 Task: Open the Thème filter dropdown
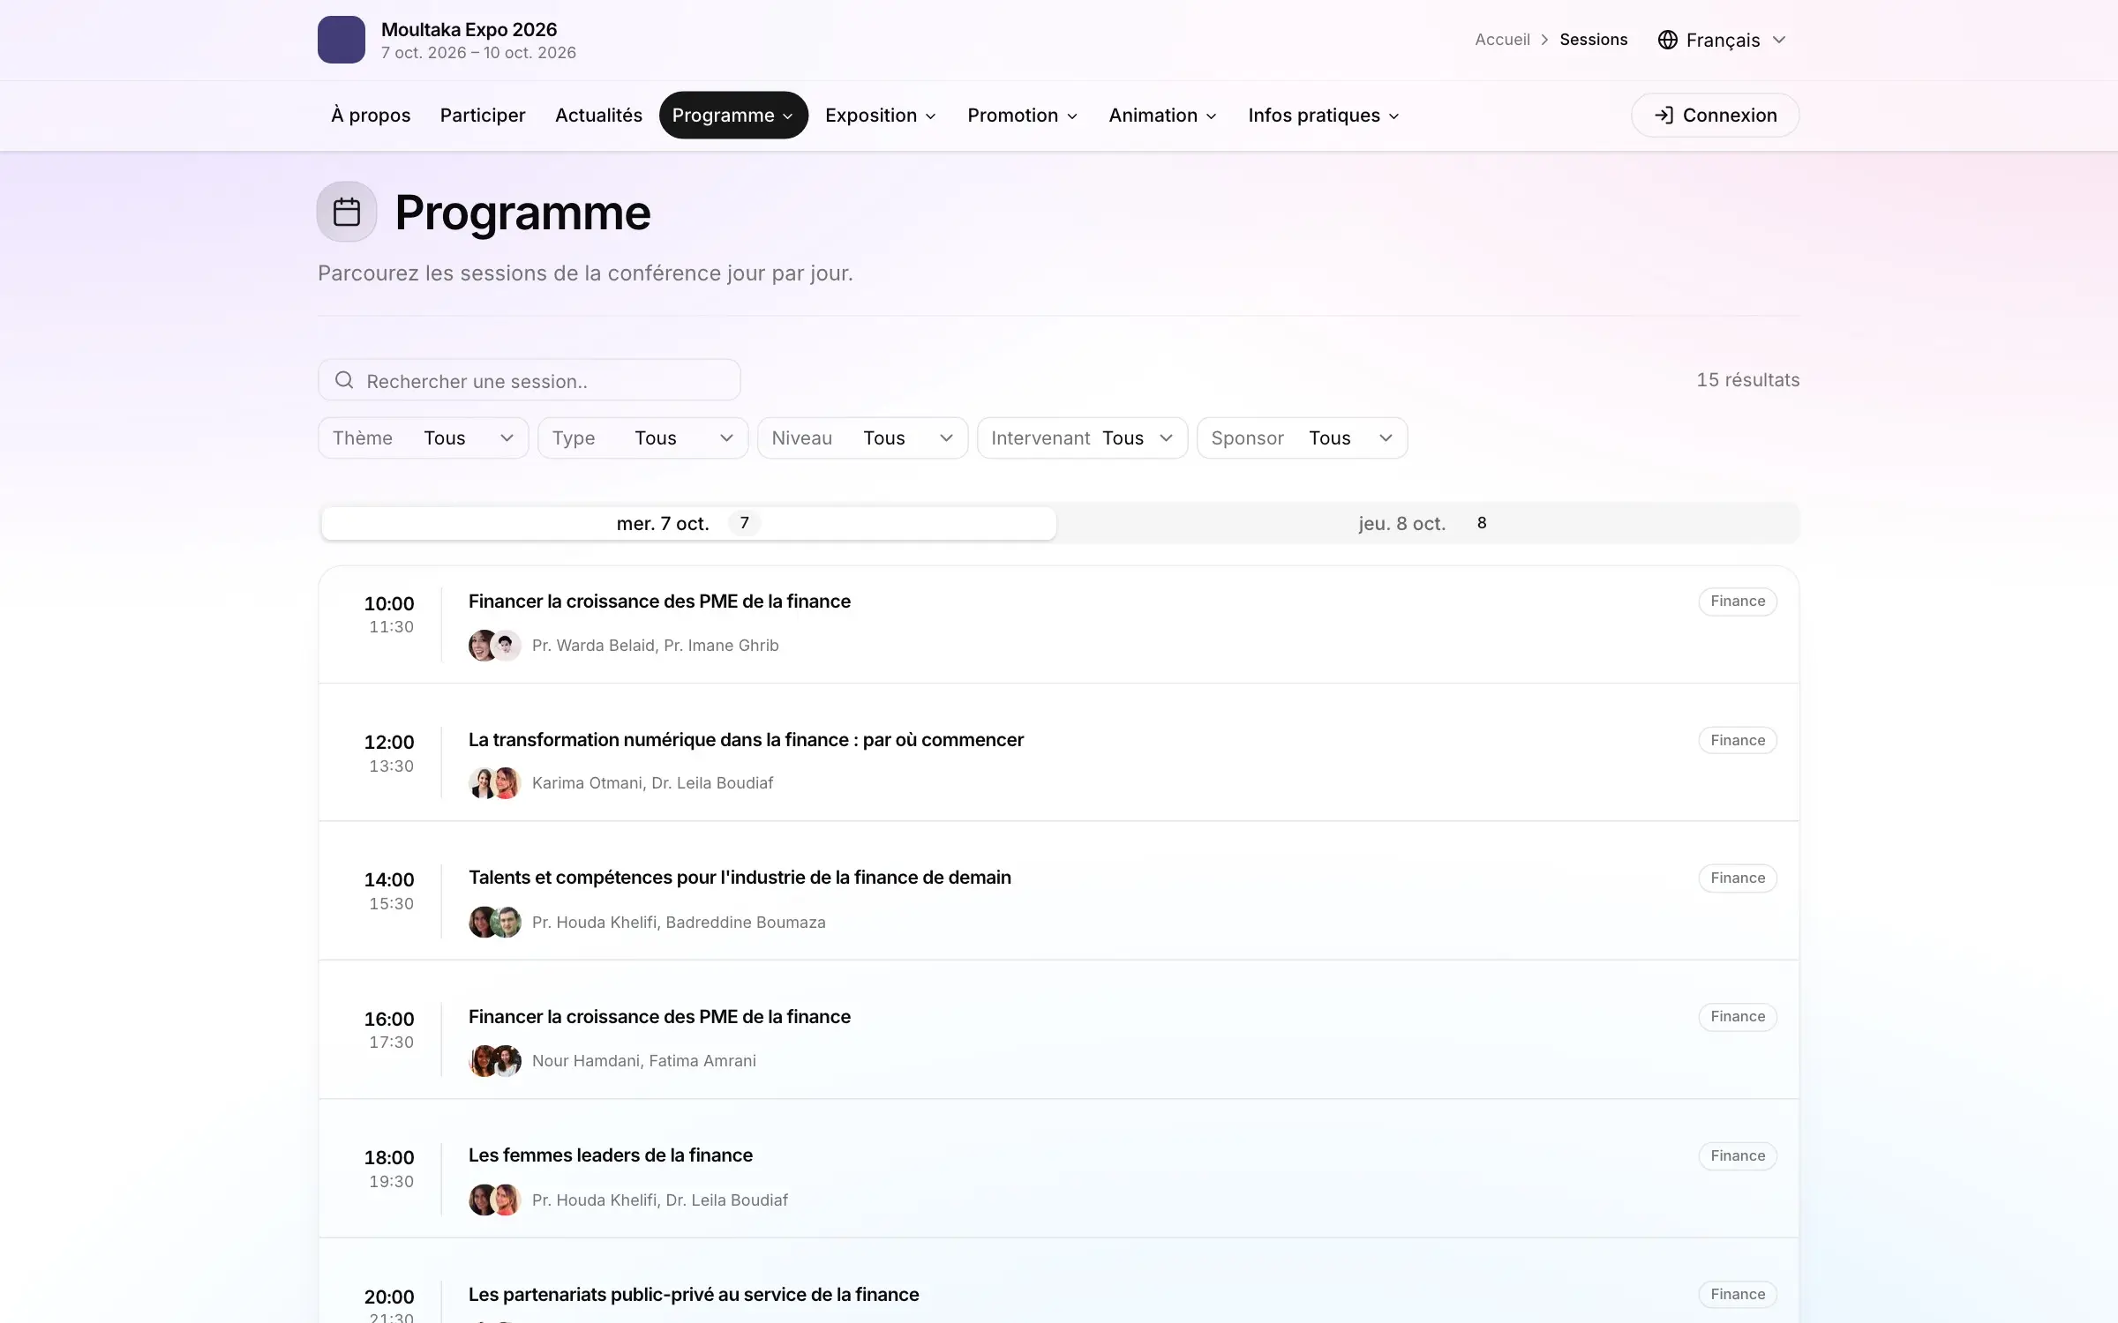tap(424, 438)
